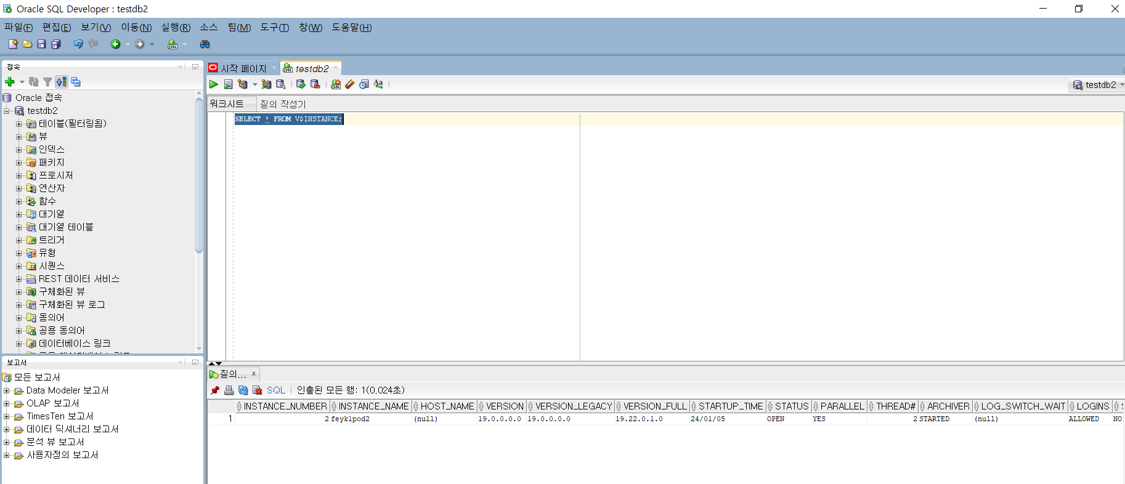The image size is (1125, 484).
Task: Switch to the 시작 페이지 tab
Action: pos(243,68)
